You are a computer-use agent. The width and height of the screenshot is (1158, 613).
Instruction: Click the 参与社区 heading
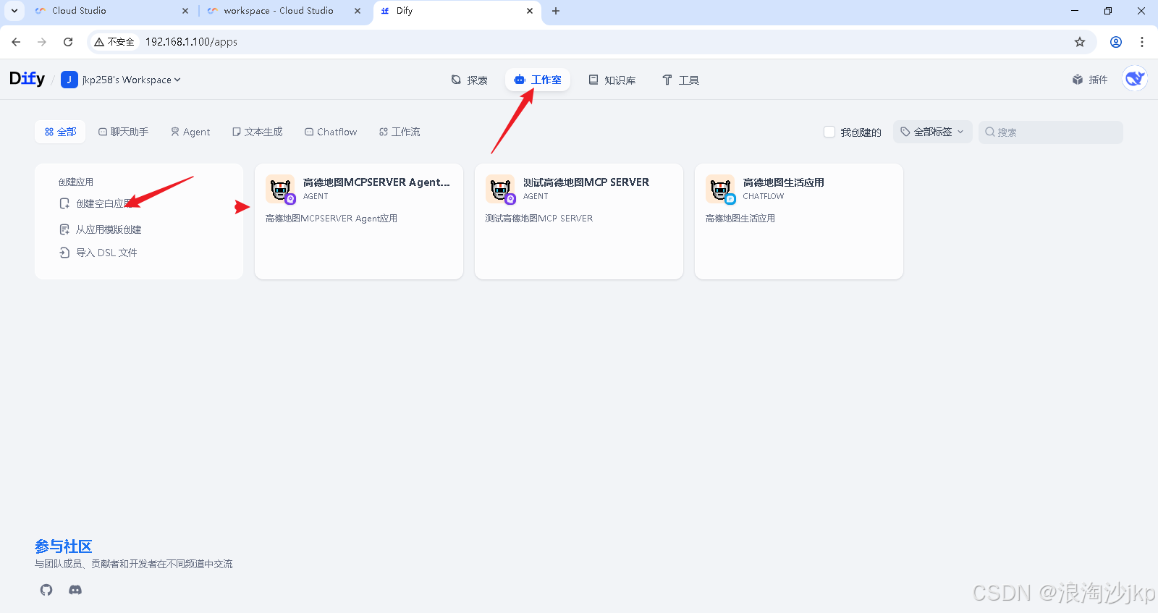64,546
